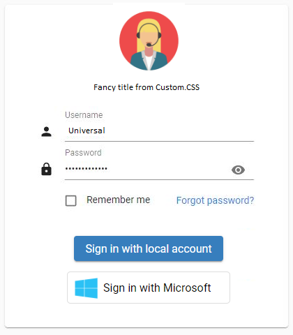Select the word Microsoft on the button
Viewport: 293px width, 335px height.
point(187,288)
